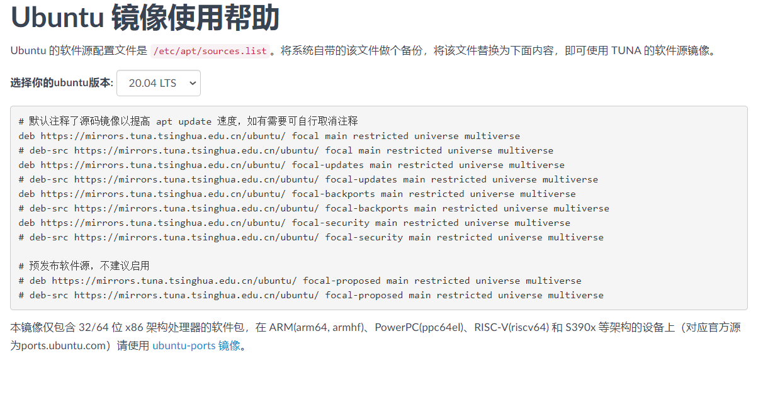The image size is (768, 414).
Task: Open the Ubuntu version dropdown showing 20.04 LTS
Action: point(159,83)
